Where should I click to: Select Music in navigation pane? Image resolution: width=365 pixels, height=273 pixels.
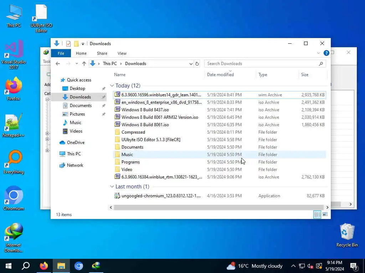76,123
